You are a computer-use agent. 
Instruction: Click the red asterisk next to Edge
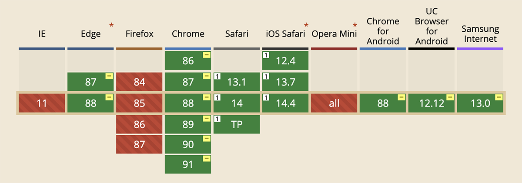point(111,26)
